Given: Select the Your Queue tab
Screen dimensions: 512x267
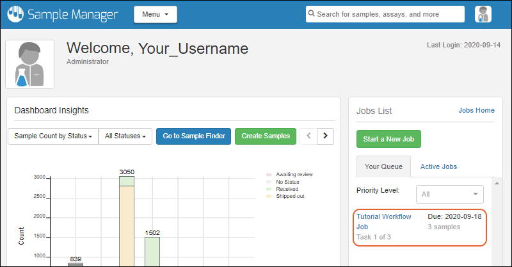Looking at the screenshot, I should 383,167.
